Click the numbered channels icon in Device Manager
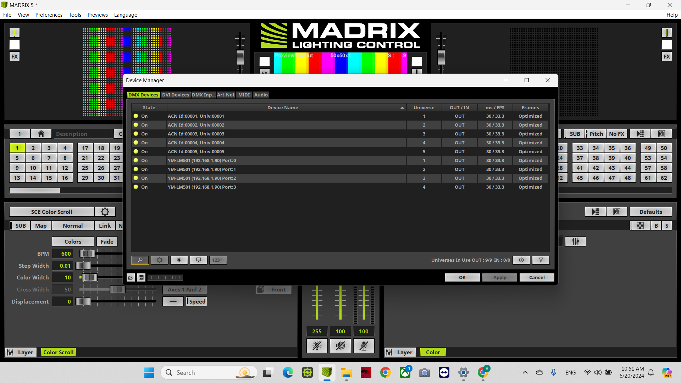The width and height of the screenshot is (681, 383). pyautogui.click(x=217, y=260)
